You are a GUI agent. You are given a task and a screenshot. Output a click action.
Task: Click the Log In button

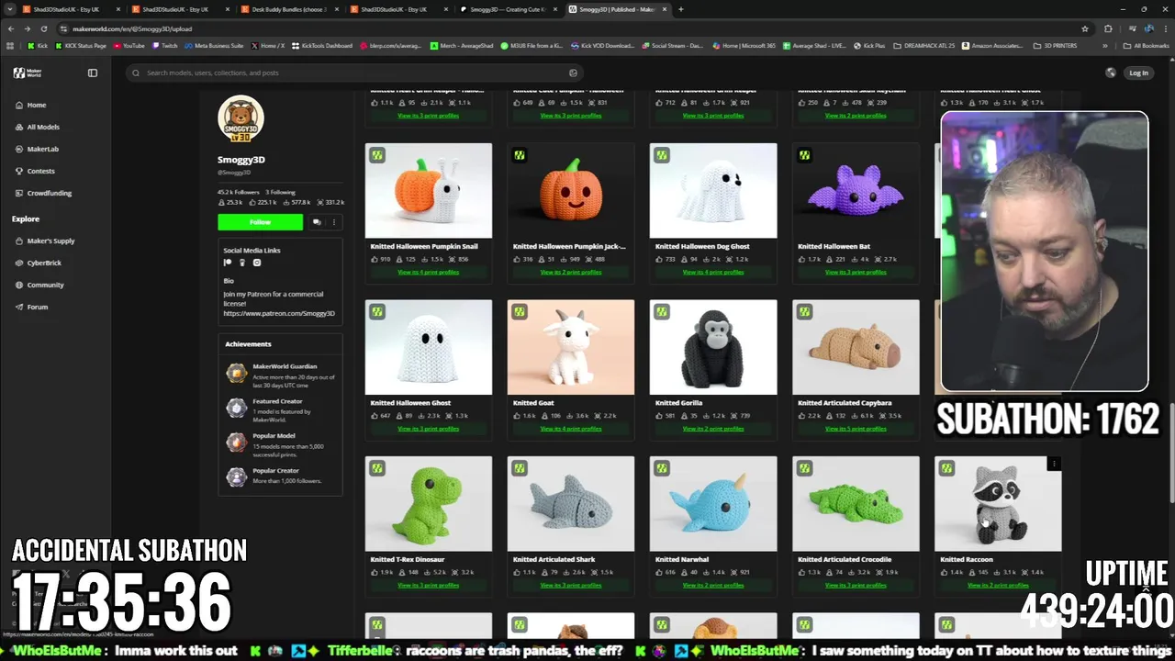[x=1138, y=73]
